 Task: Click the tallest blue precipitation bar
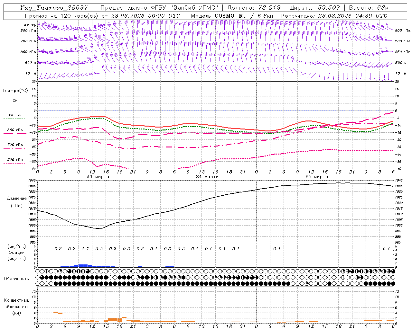coord(83,266)
